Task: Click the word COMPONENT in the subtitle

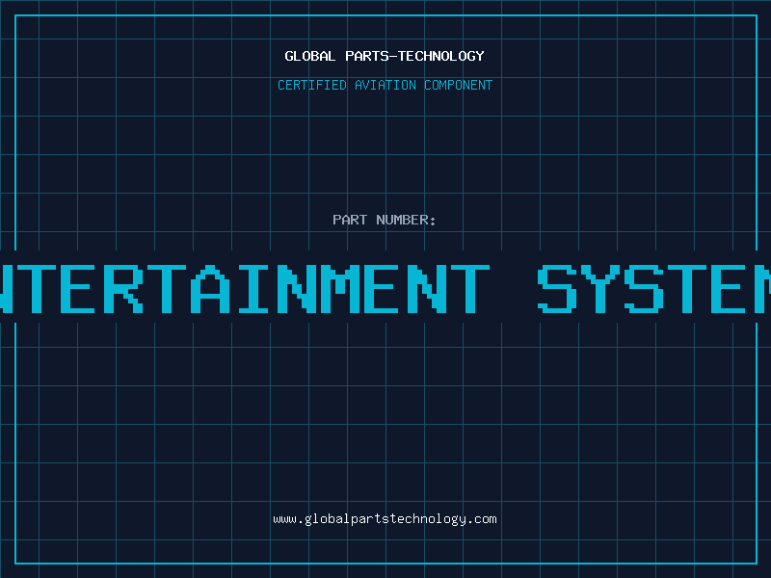Action: point(459,85)
